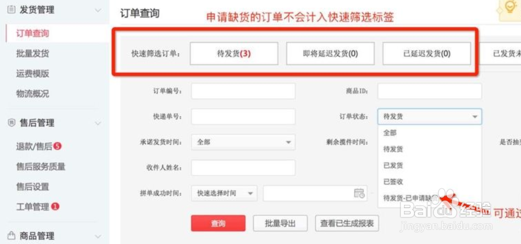Open the 快速选择时间 dropdown
This screenshot has height=244, width=521.
tap(224, 193)
